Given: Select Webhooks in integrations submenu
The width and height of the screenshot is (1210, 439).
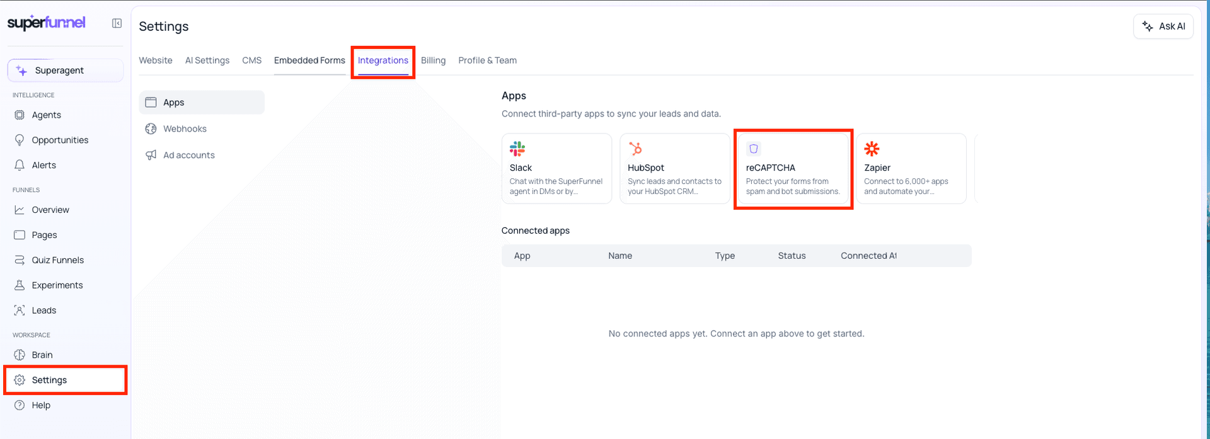Looking at the screenshot, I should click(x=202, y=128).
